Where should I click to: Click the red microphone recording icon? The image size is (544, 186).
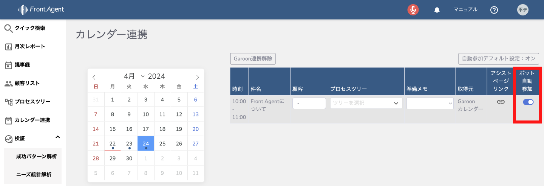pos(413,10)
